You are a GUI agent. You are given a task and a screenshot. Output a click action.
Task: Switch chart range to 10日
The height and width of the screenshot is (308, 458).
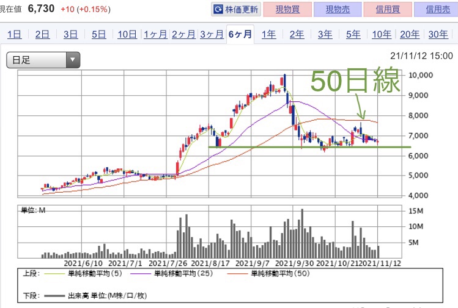click(x=127, y=34)
